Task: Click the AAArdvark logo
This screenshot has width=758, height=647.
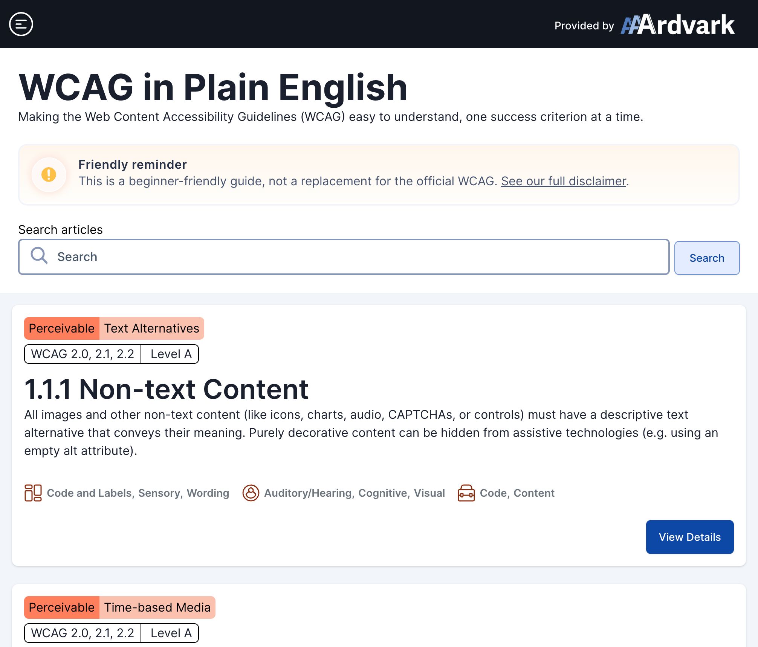Action: click(677, 25)
